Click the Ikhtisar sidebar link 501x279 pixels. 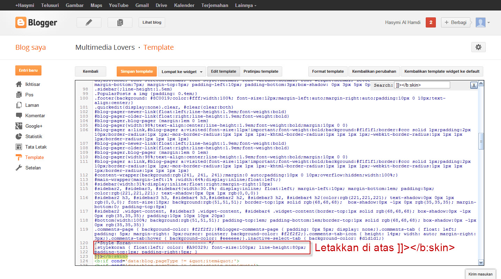tap(33, 84)
